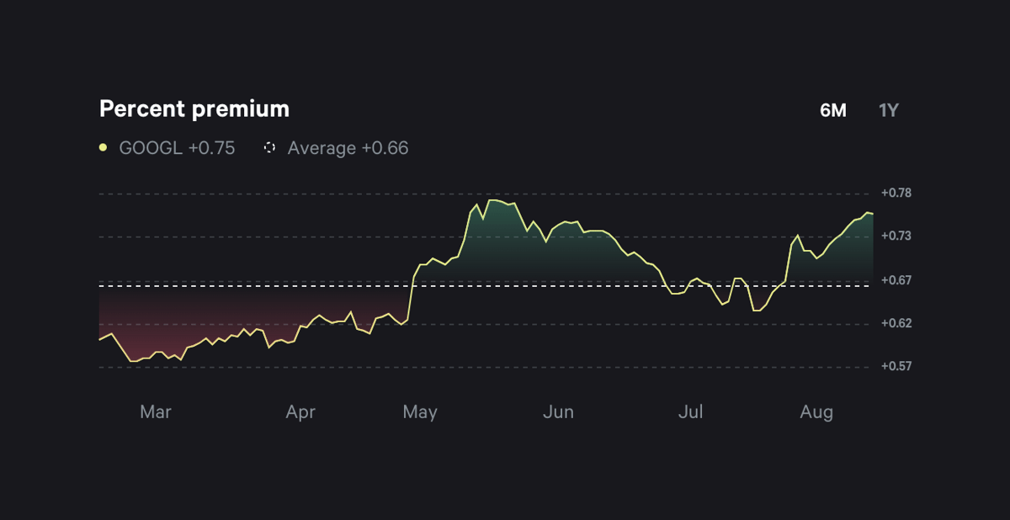This screenshot has height=520, width=1010.
Task: Click the yellow GOOGL legend dot
Action: tap(102, 147)
